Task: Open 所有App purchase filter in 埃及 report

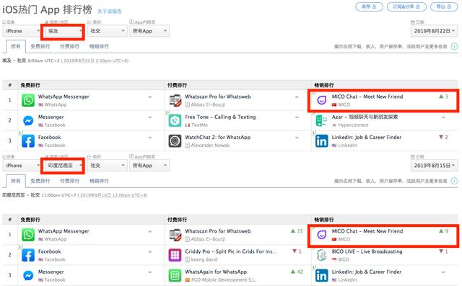Action: (149, 31)
